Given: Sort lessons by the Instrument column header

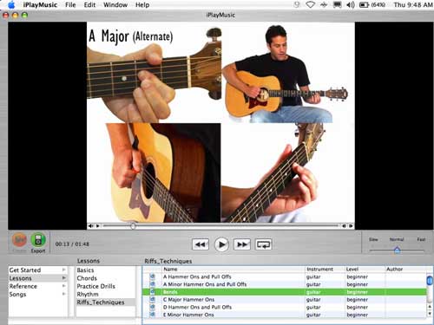Looking at the screenshot, I should [325, 269].
